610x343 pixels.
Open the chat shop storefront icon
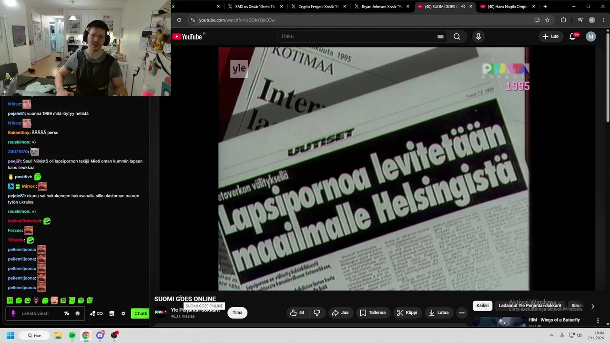(112, 313)
